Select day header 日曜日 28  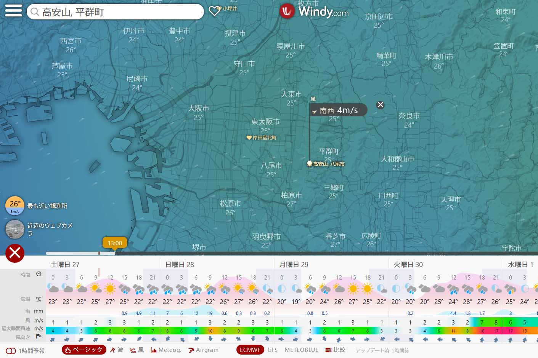[180, 264]
